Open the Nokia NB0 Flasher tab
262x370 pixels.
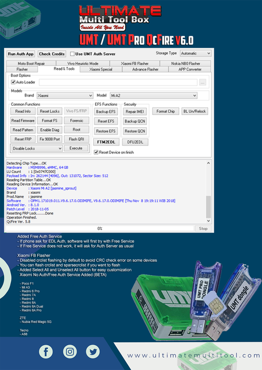[185, 64]
